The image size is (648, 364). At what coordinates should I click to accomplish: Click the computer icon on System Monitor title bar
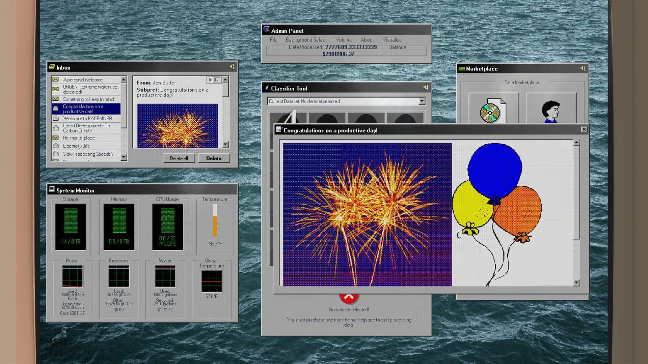coord(52,190)
